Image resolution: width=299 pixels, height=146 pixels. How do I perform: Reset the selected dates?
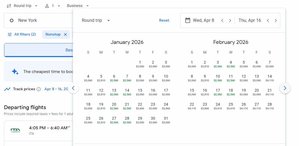coord(164,20)
